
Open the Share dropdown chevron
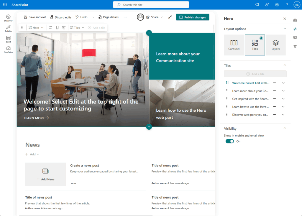click(162, 17)
